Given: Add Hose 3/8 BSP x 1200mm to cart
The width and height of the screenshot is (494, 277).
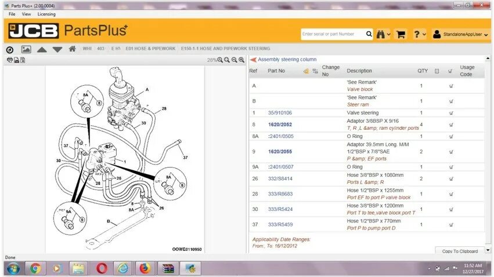Looking at the screenshot, I should [x=451, y=209].
